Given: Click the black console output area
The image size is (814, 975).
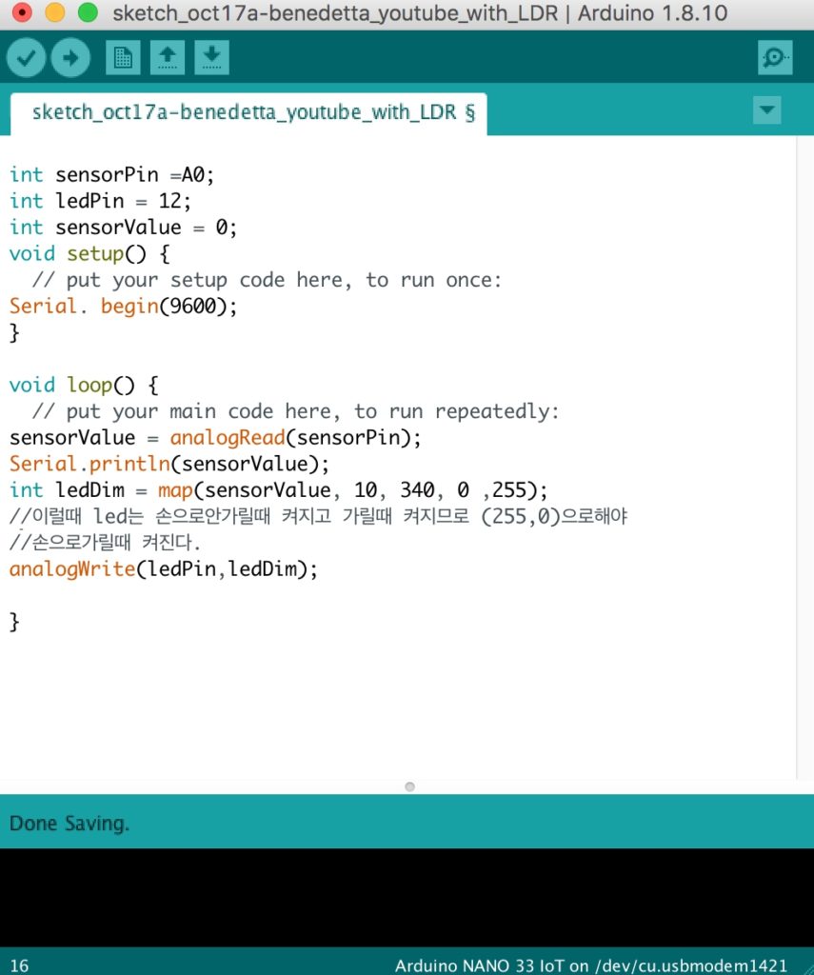Looking at the screenshot, I should (x=407, y=897).
